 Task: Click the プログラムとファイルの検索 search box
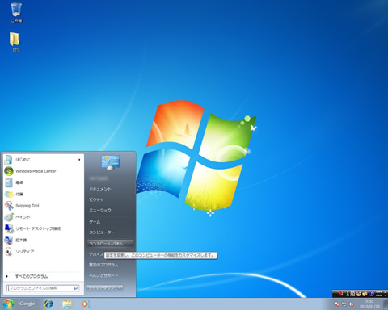point(43,288)
